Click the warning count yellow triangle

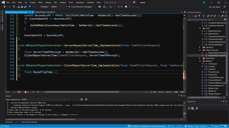25,92
